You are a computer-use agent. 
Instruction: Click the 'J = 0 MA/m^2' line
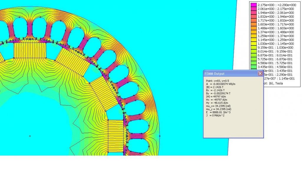(x=215, y=115)
